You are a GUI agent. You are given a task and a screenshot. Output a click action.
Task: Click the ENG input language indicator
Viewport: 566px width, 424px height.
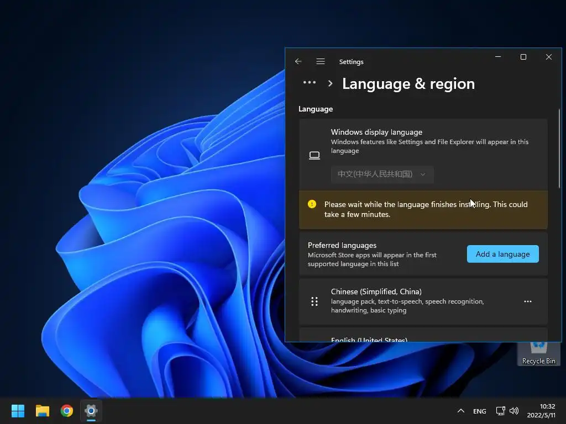(479, 411)
